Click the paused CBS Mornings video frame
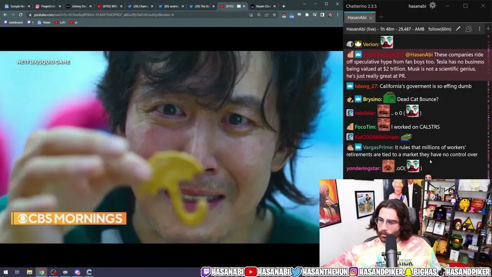The height and width of the screenshot is (277, 492). tap(160, 147)
